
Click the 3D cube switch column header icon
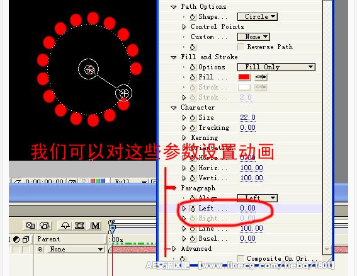tap(26, 239)
